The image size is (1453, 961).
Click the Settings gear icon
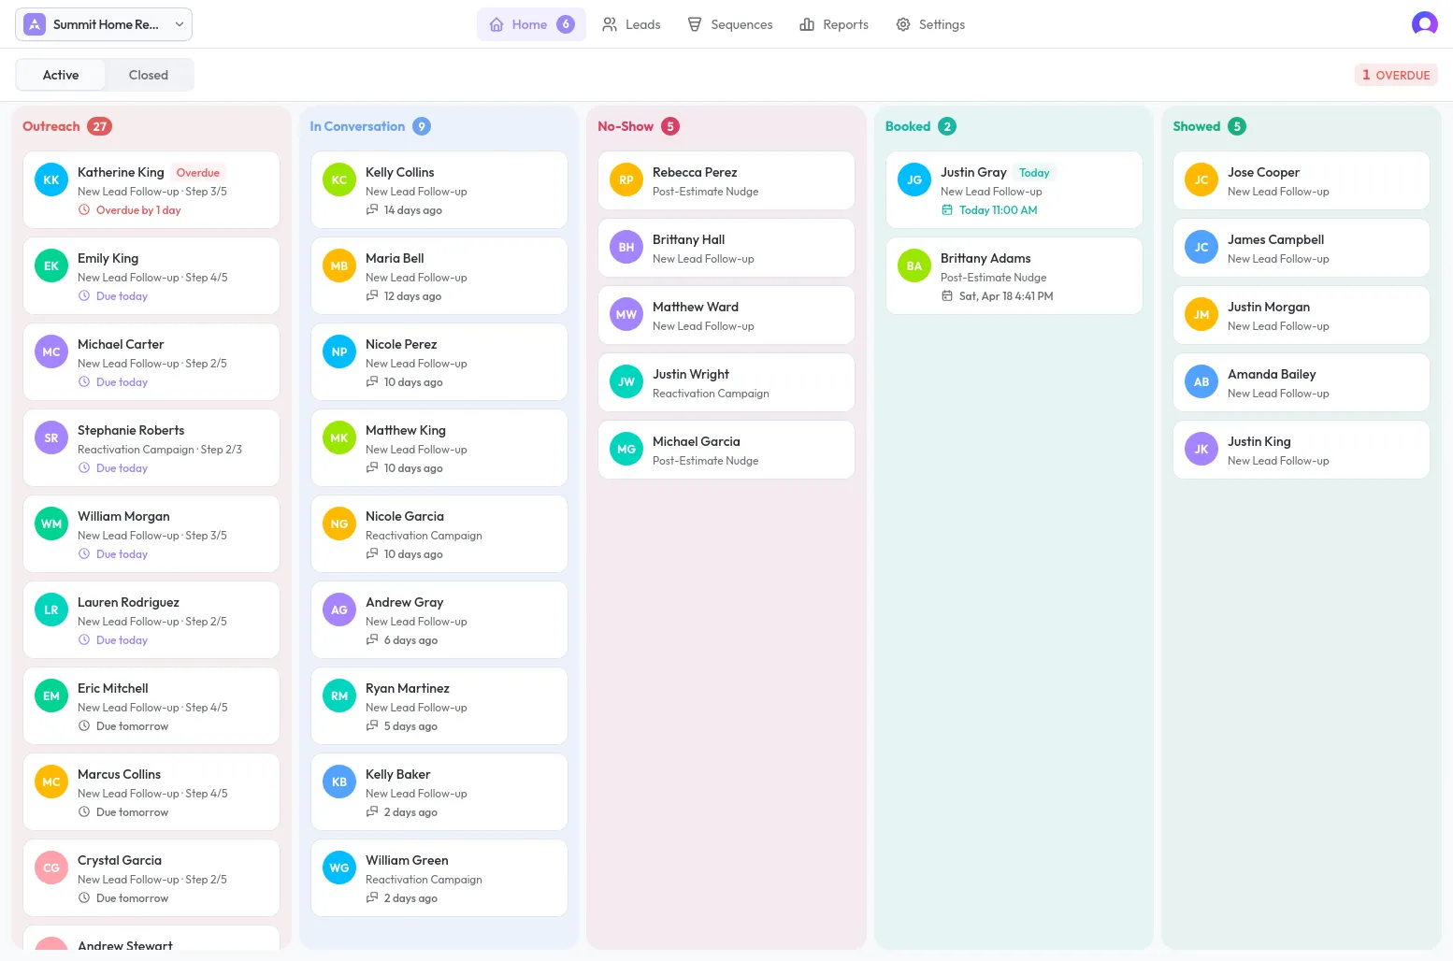tap(902, 24)
